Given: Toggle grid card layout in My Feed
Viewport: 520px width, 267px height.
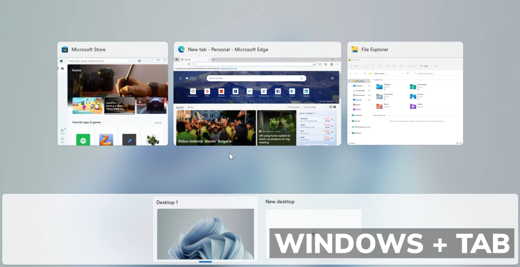Looking at the screenshot, I should (331, 107).
